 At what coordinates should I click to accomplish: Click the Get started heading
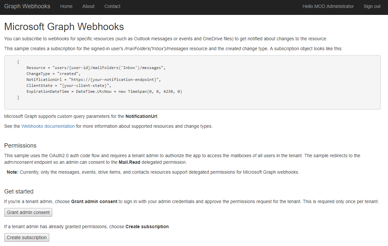[19, 192]
